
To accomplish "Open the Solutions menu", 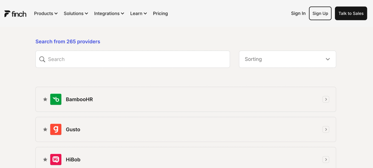I will click(x=76, y=13).
